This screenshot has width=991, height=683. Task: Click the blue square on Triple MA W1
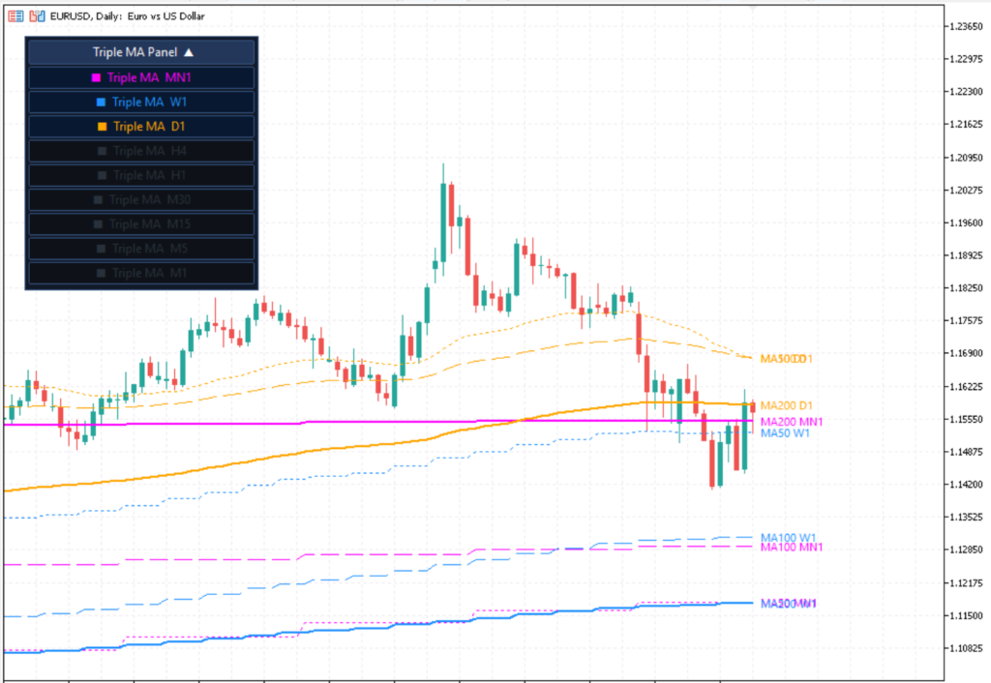pyautogui.click(x=100, y=102)
